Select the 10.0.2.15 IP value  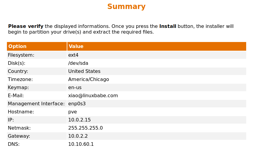pyautogui.click(x=79, y=120)
